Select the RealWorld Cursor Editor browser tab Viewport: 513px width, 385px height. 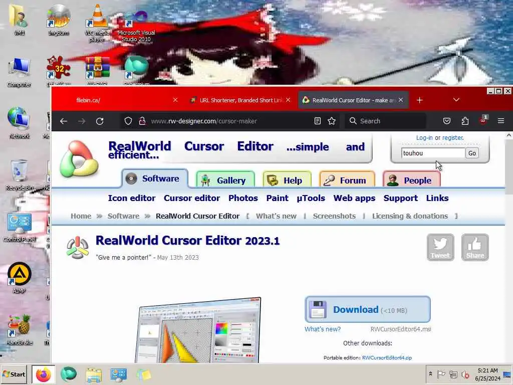click(353, 100)
